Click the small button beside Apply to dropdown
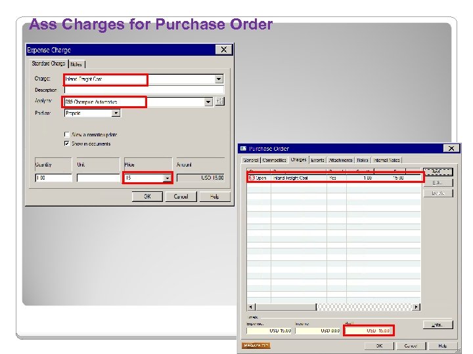 tap(220, 102)
